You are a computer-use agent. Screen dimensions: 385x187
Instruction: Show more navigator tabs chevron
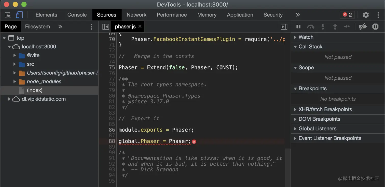(60, 27)
